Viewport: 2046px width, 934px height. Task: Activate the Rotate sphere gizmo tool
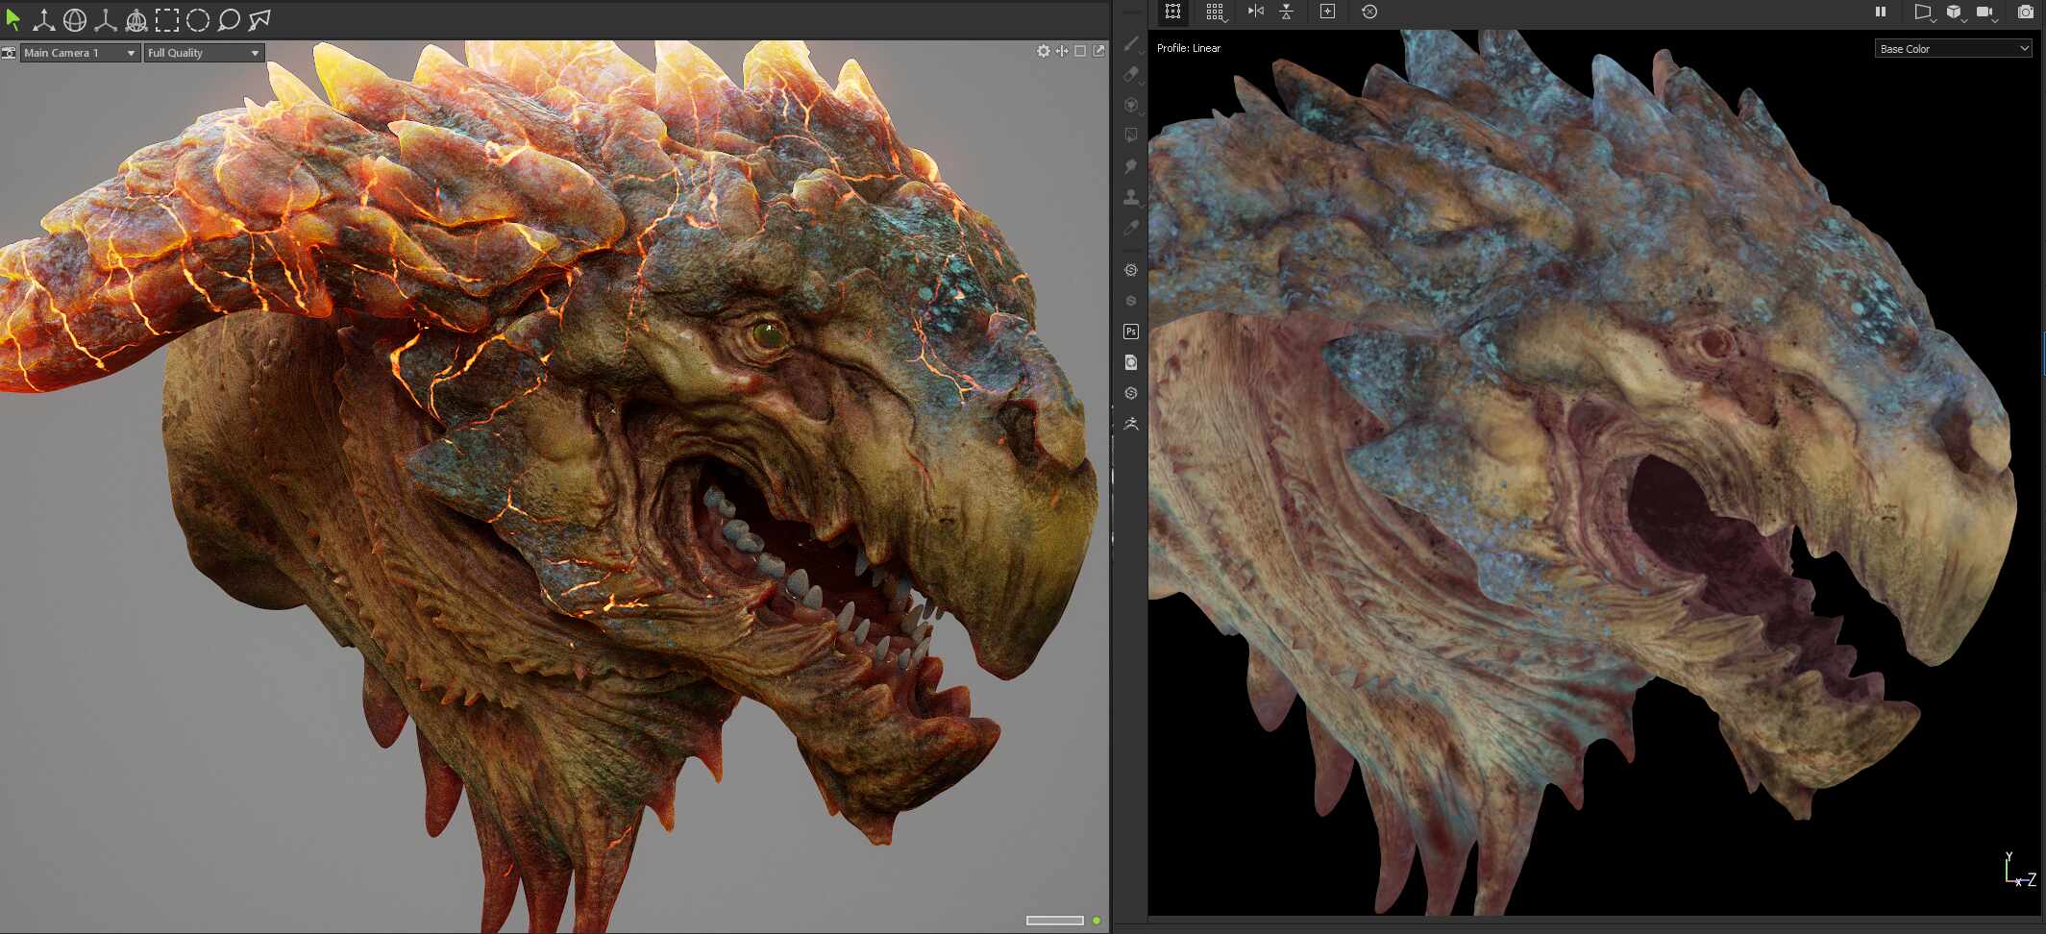click(74, 19)
